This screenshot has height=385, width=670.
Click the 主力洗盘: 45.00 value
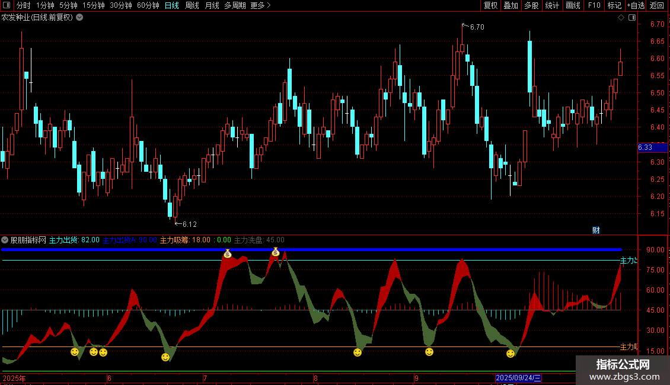coord(259,240)
